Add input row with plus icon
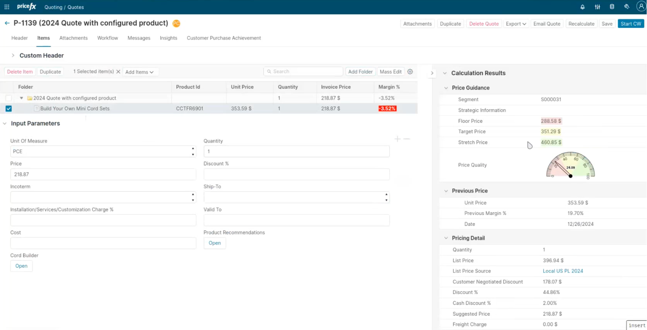The image size is (647, 330). click(x=398, y=139)
